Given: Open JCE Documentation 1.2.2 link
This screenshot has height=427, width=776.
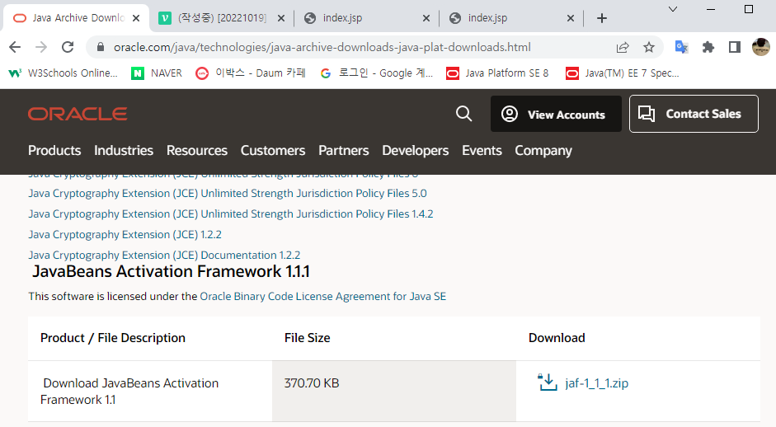Looking at the screenshot, I should coord(164,256).
